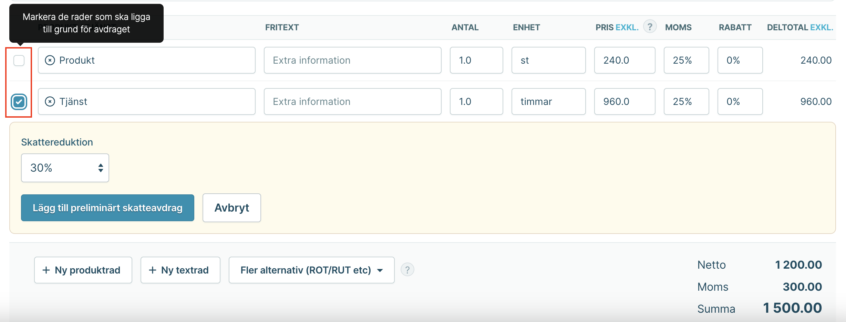Expand Fler alternativ (ROT/RUT etc) menu
The image size is (846, 322).
(x=311, y=270)
